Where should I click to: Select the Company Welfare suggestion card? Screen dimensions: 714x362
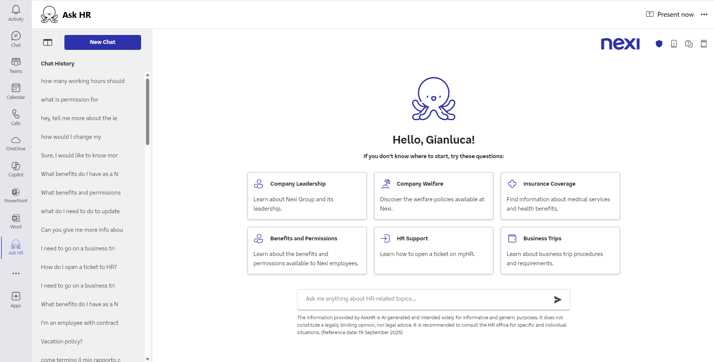click(433, 196)
